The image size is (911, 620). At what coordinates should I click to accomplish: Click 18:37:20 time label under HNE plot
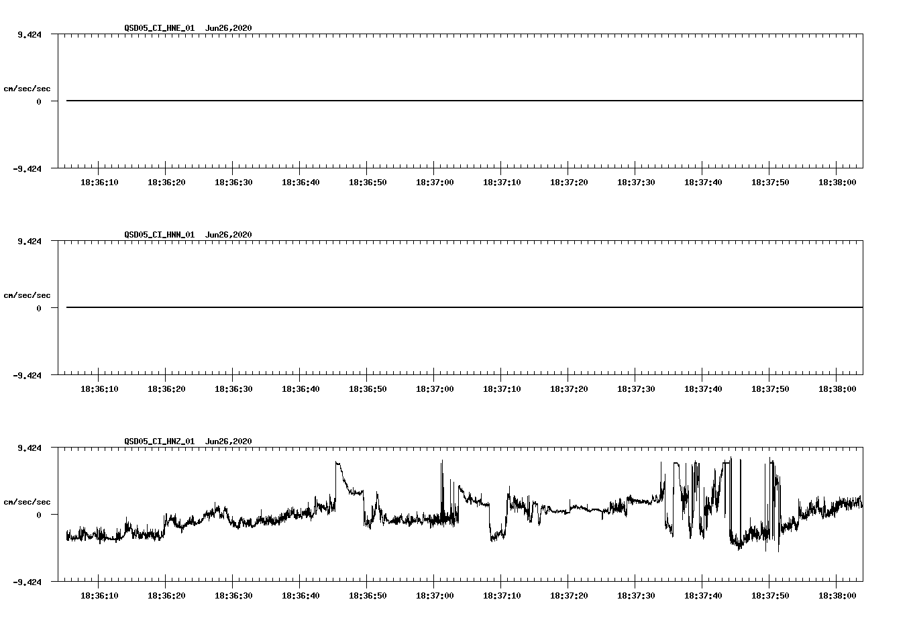pos(569,183)
